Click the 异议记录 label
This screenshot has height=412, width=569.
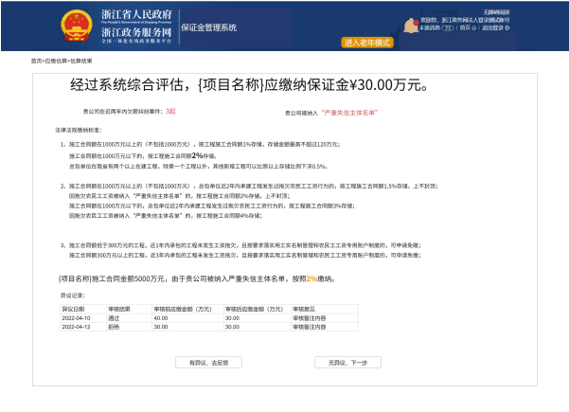click(x=73, y=296)
